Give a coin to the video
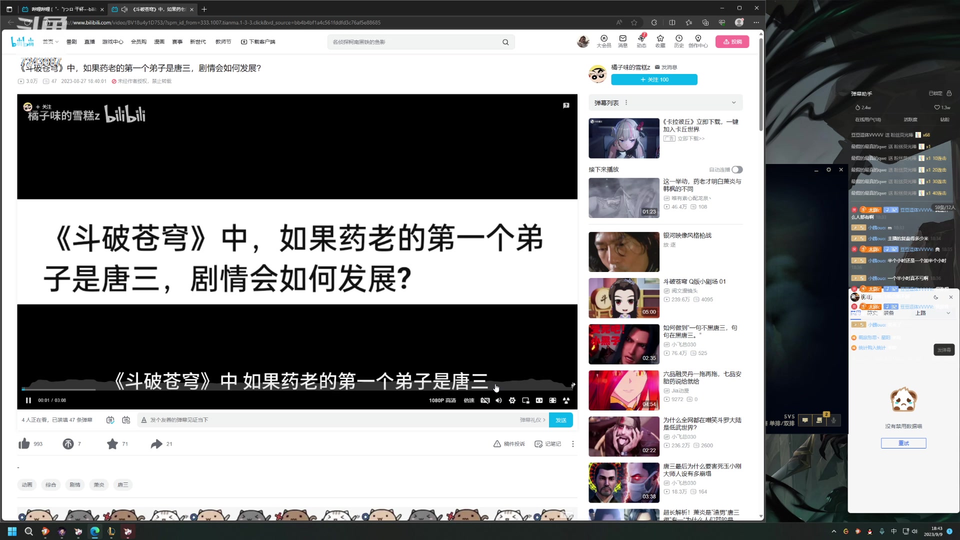960x540 pixels. click(x=68, y=443)
